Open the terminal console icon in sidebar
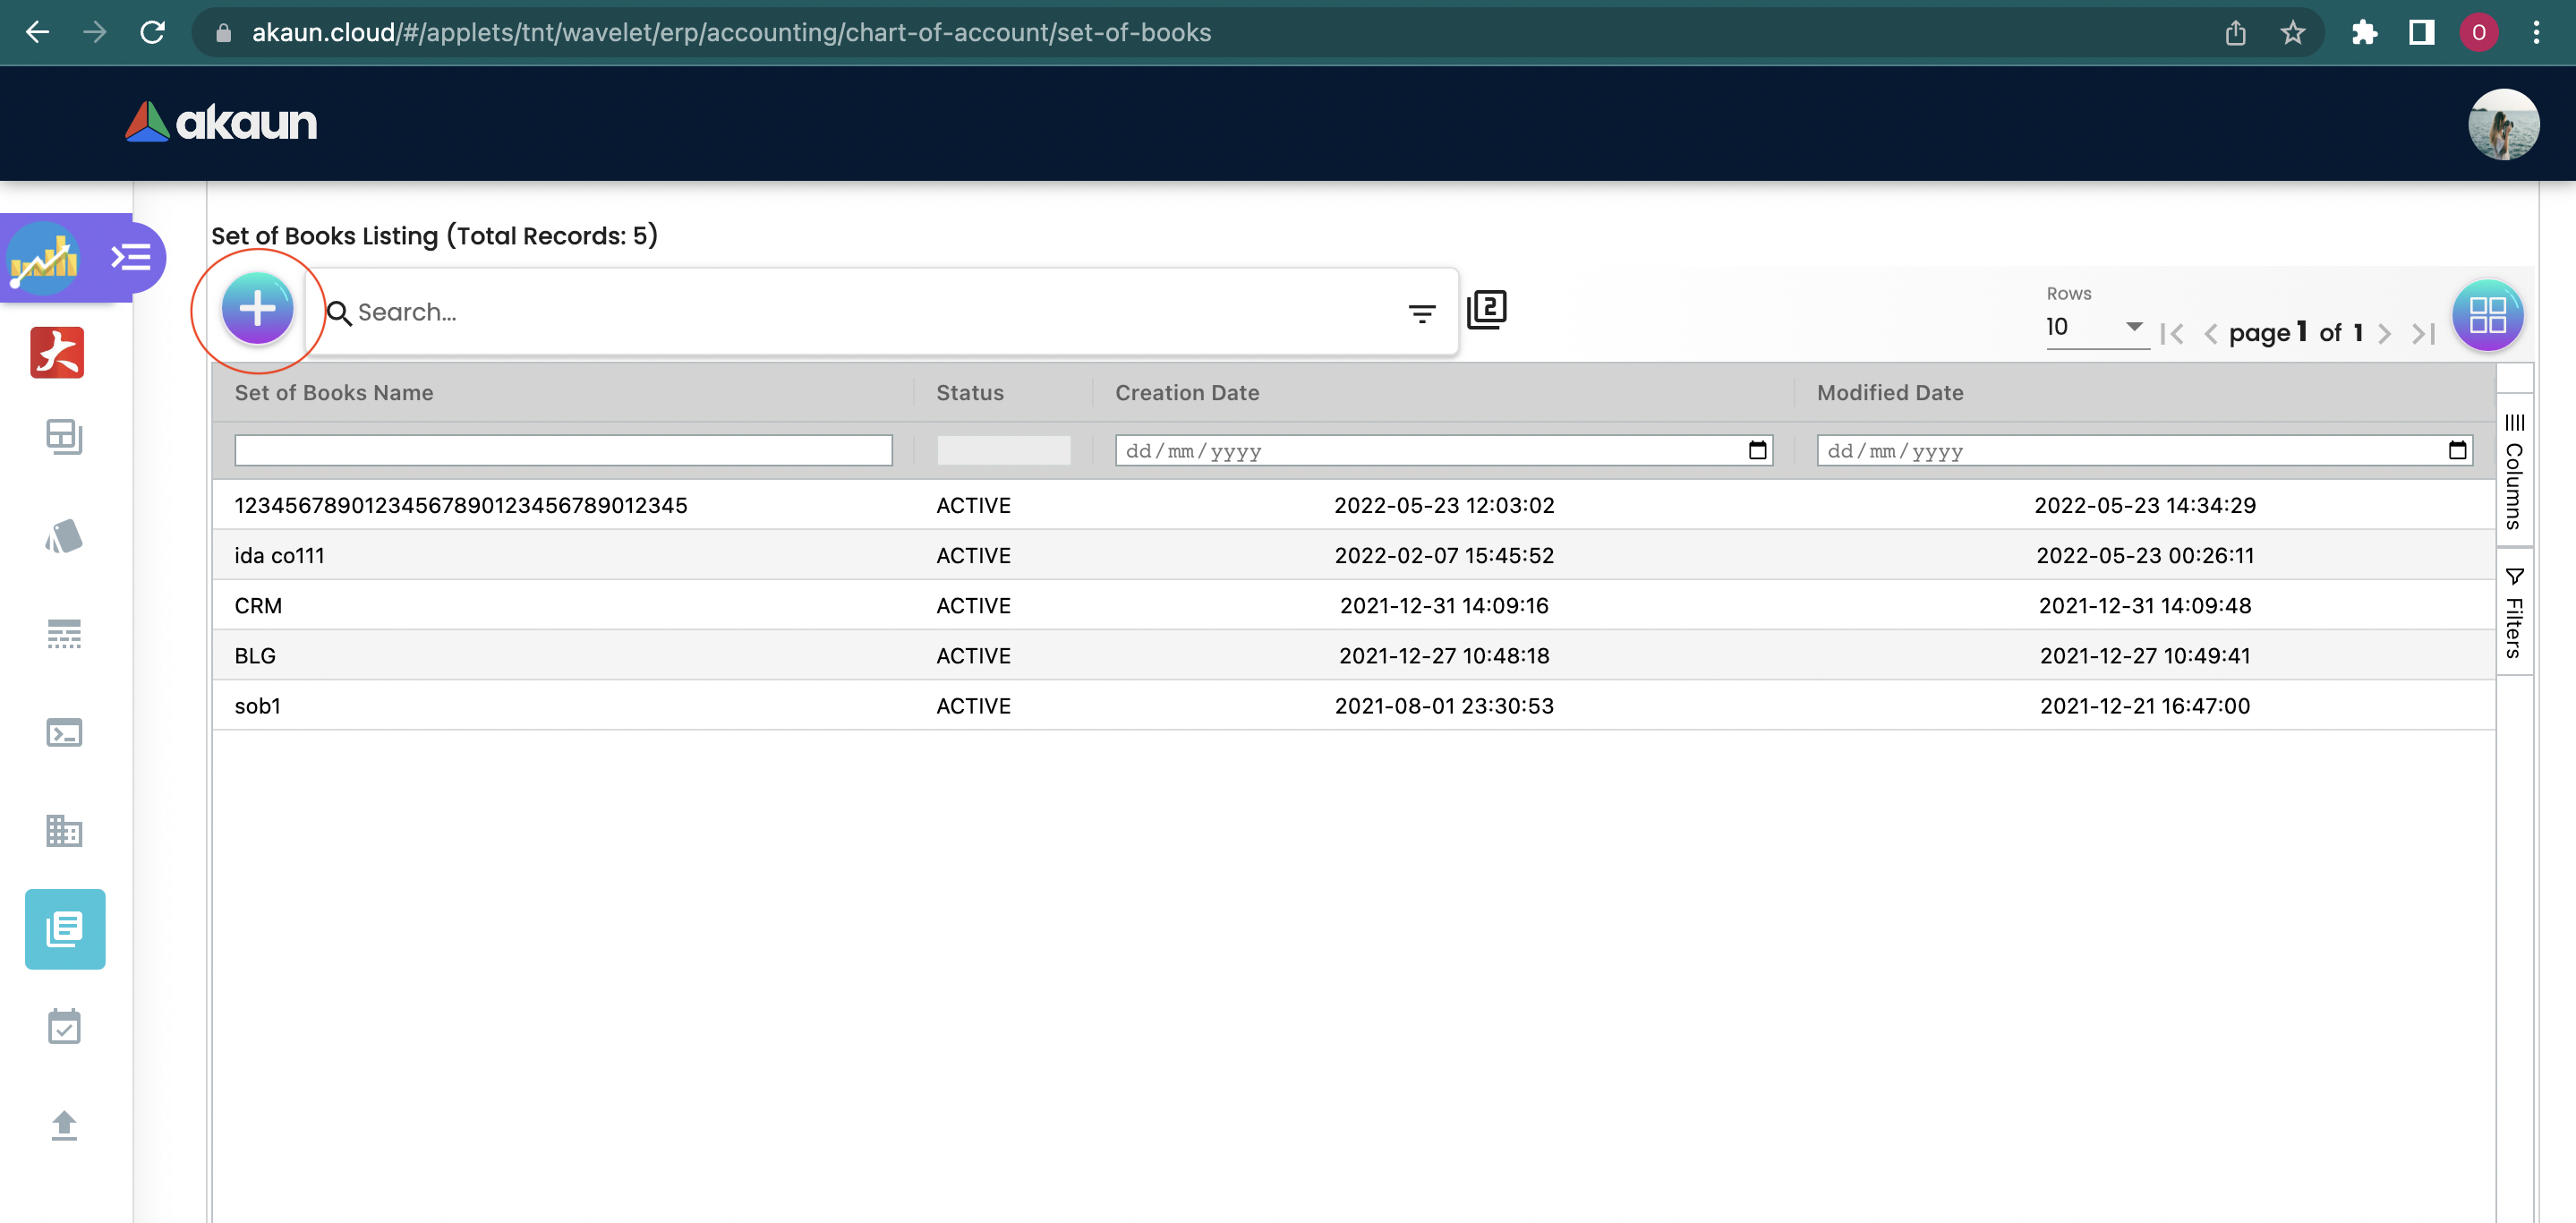Viewport: 2576px width, 1223px height. (64, 733)
